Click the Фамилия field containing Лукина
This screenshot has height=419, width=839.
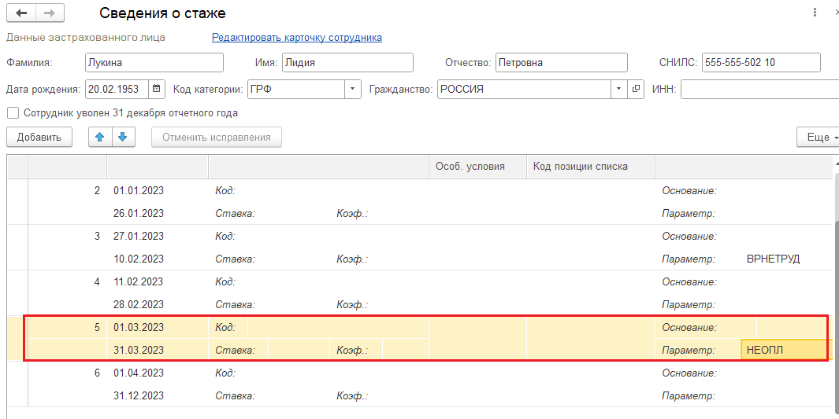click(x=154, y=62)
